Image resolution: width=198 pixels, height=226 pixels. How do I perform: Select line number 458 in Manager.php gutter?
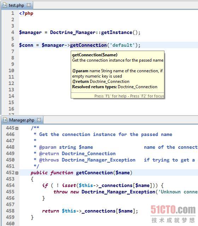pyautogui.click(x=10, y=211)
